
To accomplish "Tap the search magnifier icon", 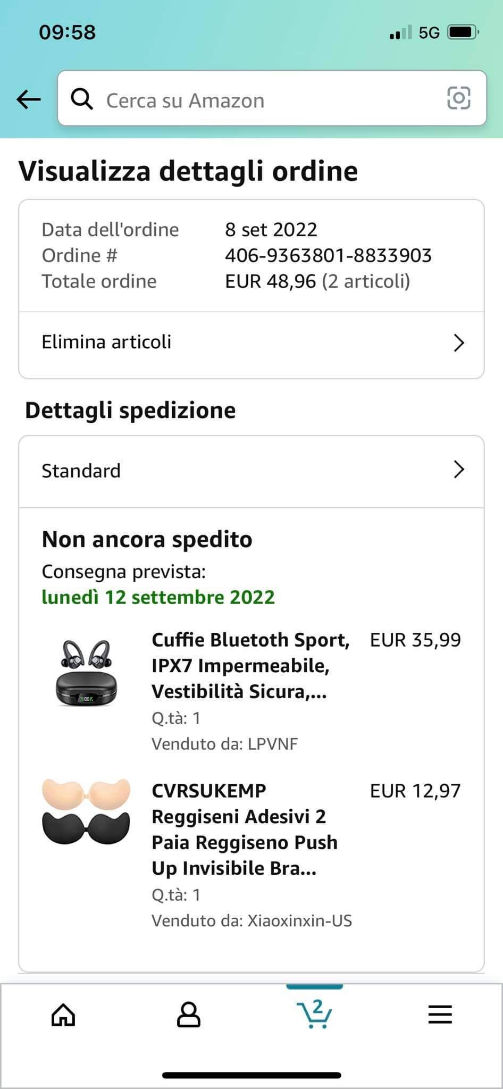I will click(82, 99).
